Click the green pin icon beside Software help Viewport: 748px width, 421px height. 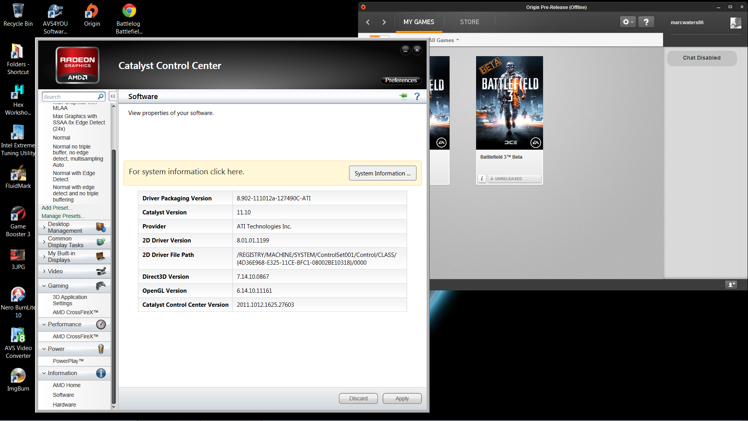[x=403, y=96]
